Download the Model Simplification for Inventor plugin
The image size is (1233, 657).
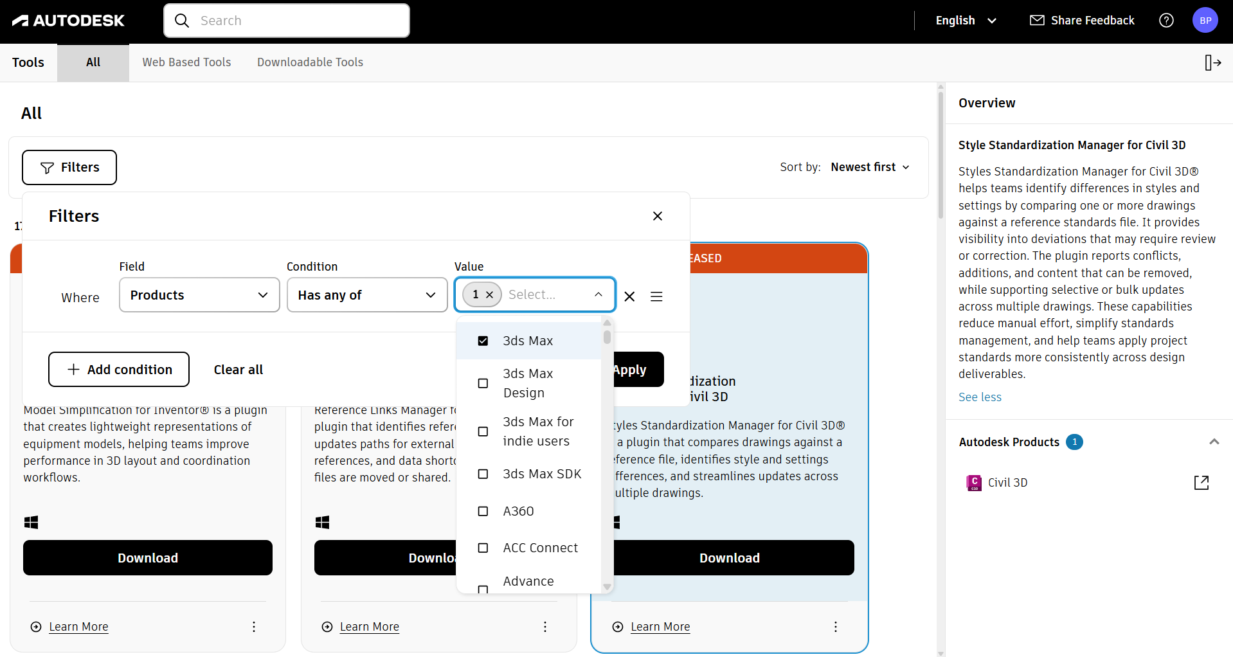pyautogui.click(x=148, y=558)
